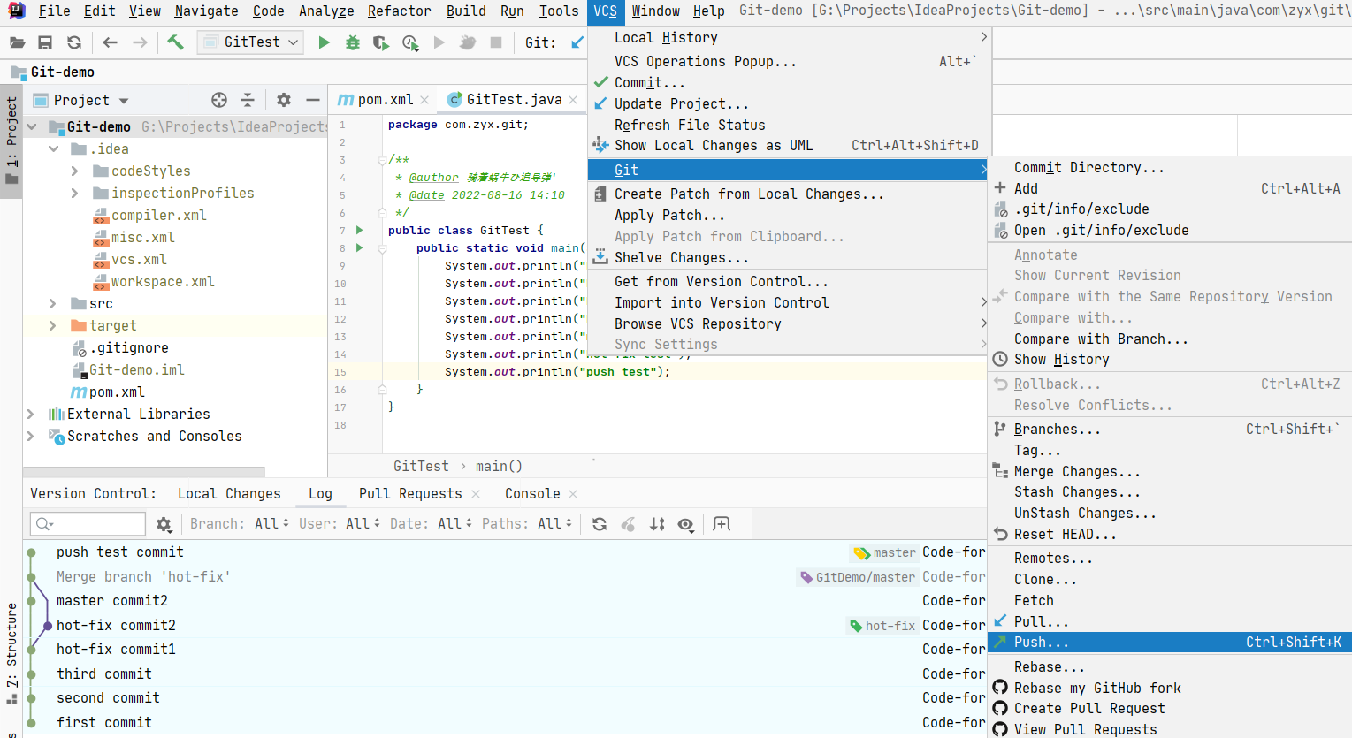The width and height of the screenshot is (1352, 738).
Task: Select .gitignore file in project tree
Action: click(129, 347)
